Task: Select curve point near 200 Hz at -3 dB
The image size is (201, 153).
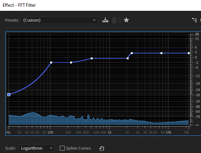Action: (x=71, y=63)
